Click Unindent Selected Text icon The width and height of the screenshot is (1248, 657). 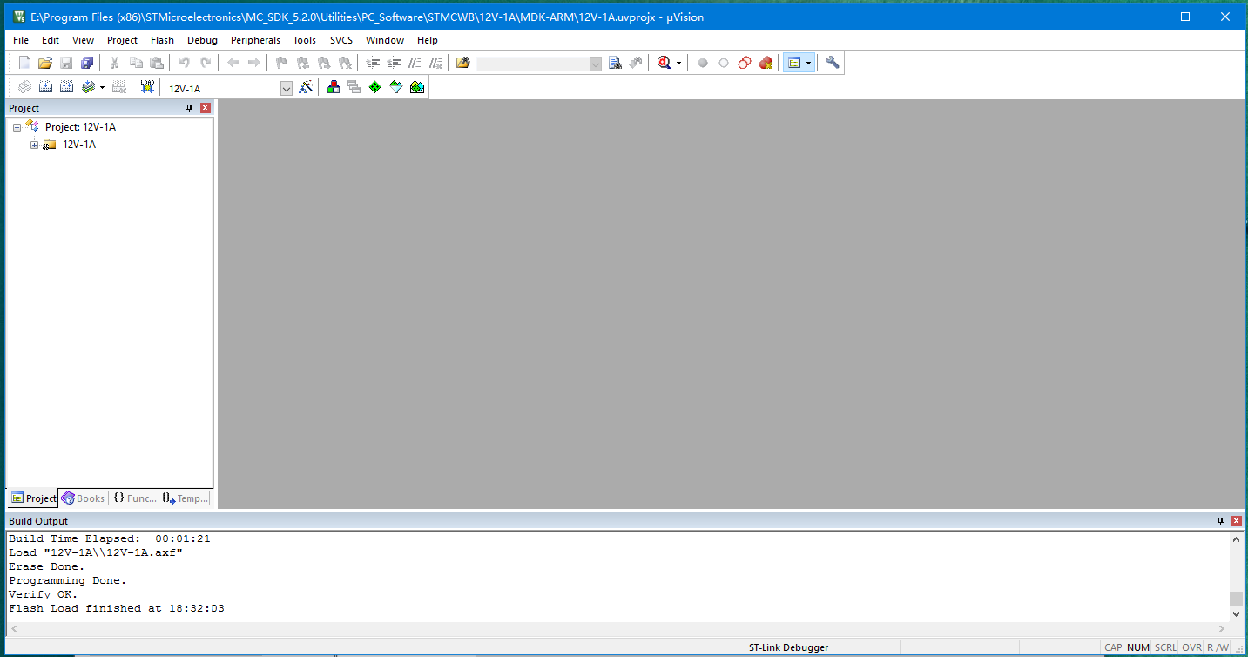[394, 63]
